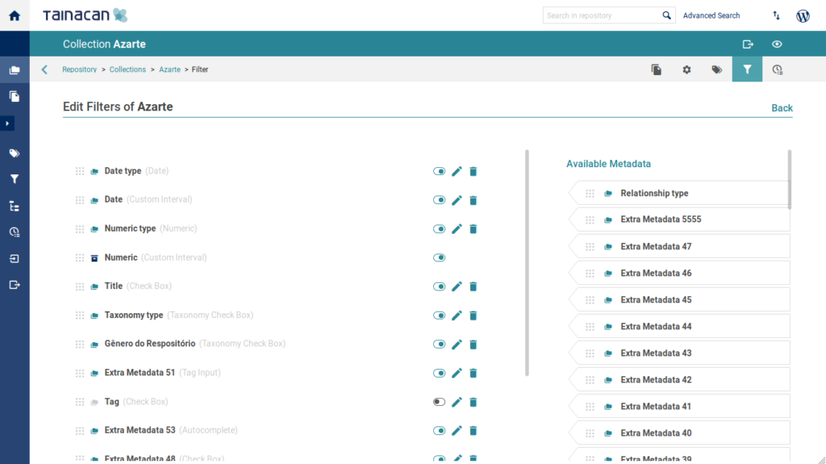Grab the drag handle of the Numeric filter
The height and width of the screenshot is (464, 826).
(80, 258)
